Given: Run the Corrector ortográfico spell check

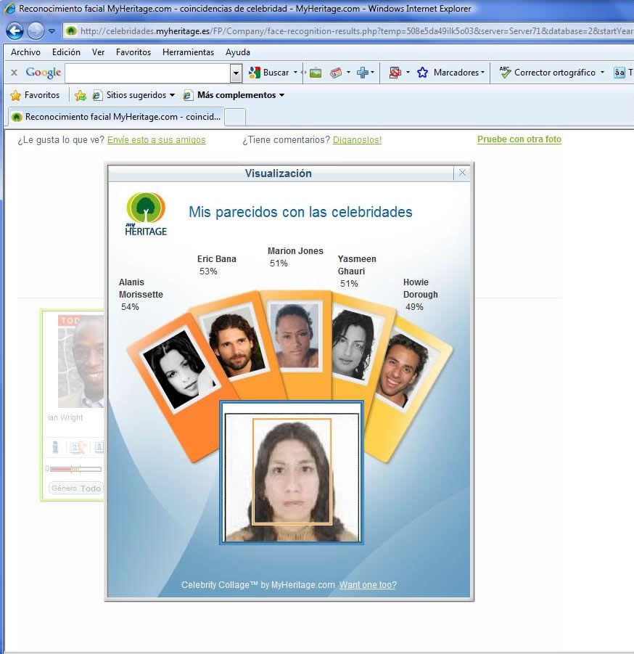Looking at the screenshot, I should pos(547,73).
